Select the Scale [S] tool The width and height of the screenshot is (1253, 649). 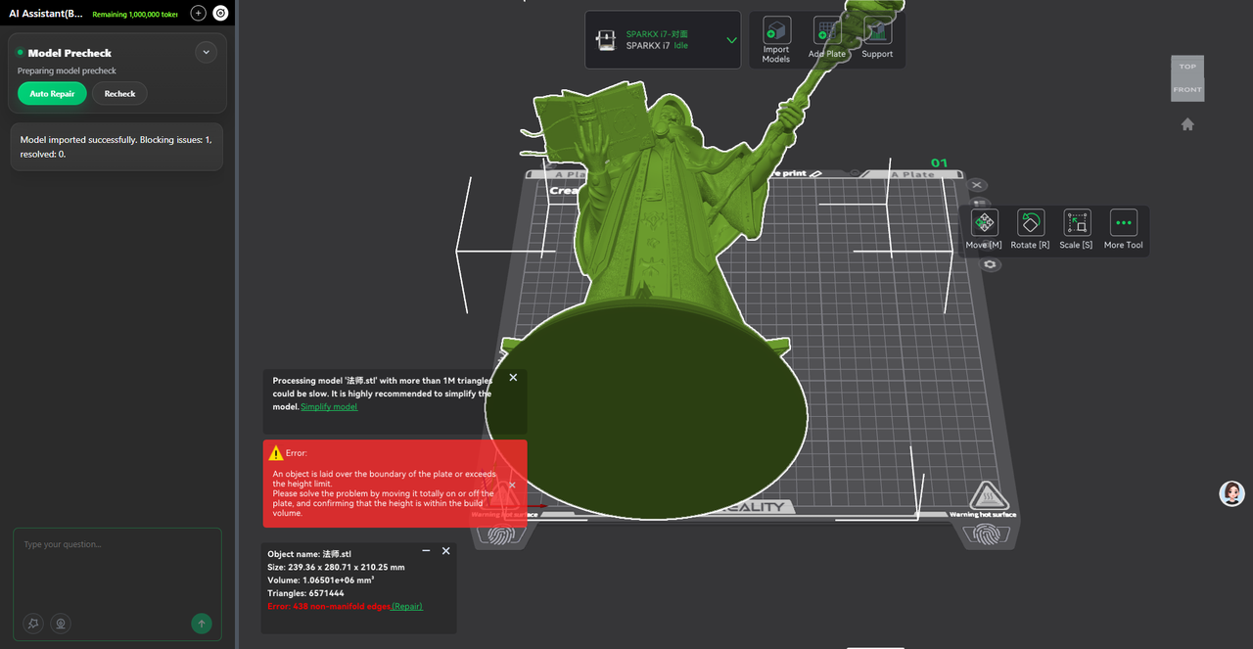[x=1077, y=230]
